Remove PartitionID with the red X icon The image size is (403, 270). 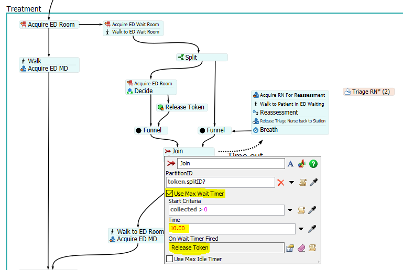click(281, 183)
